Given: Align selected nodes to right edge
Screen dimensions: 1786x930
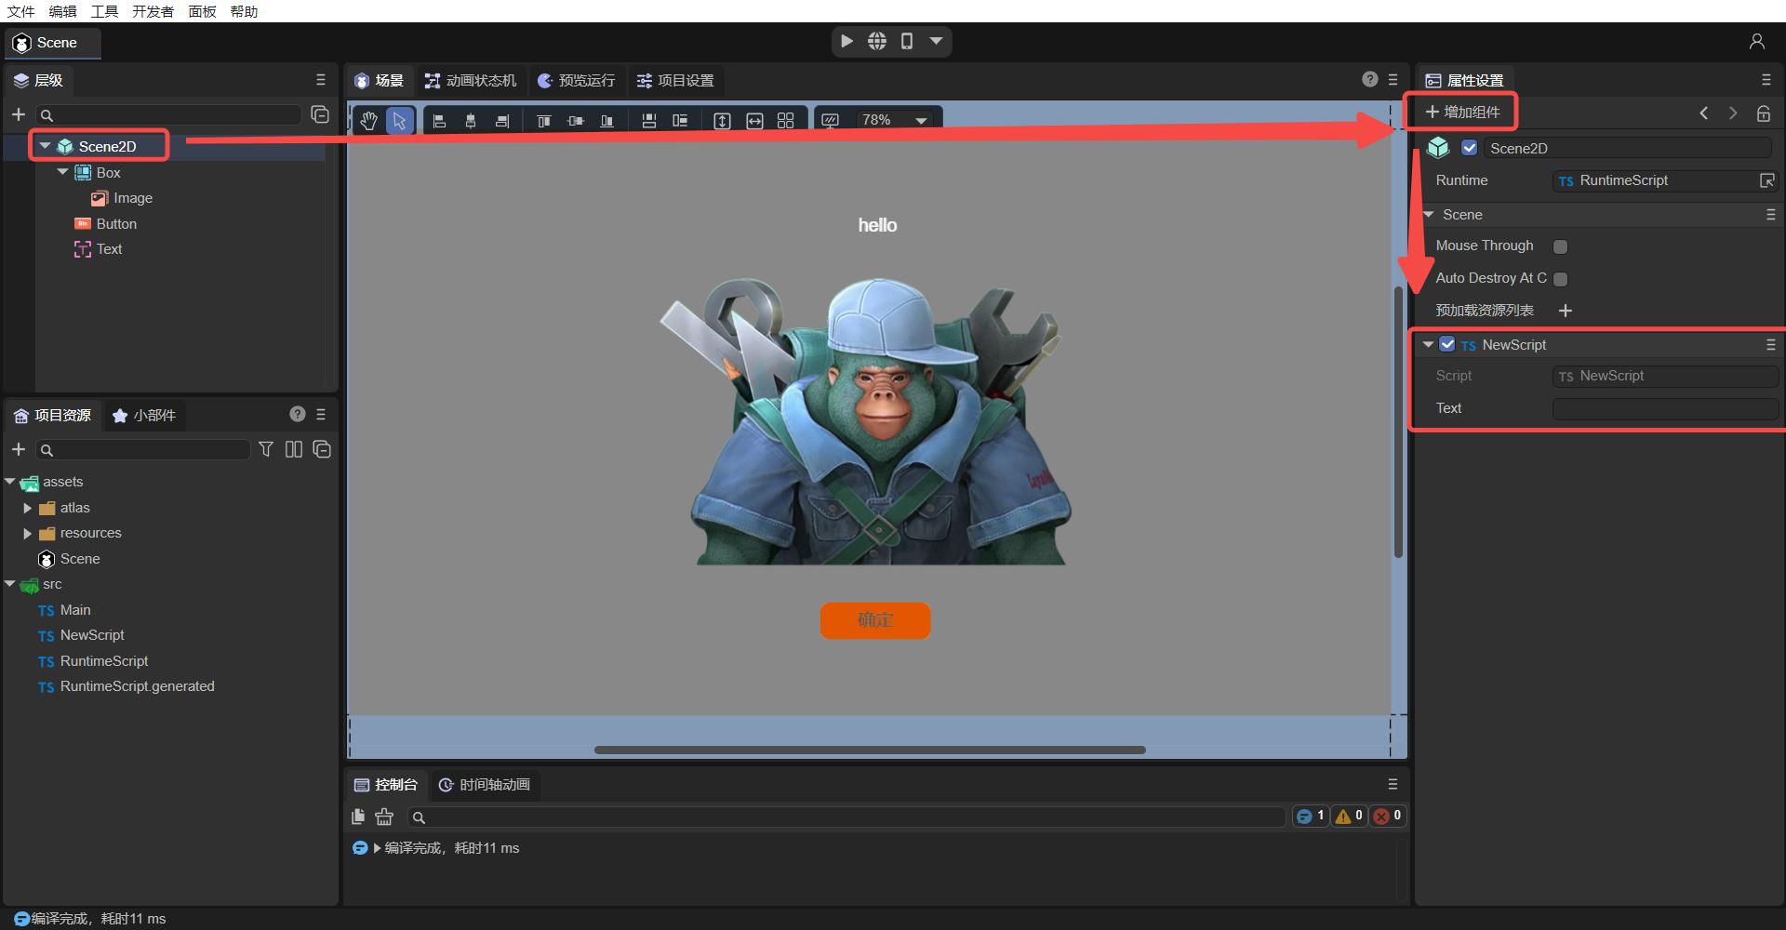Looking at the screenshot, I should (502, 121).
